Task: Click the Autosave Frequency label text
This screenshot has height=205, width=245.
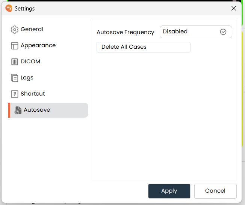Action: [x=126, y=32]
